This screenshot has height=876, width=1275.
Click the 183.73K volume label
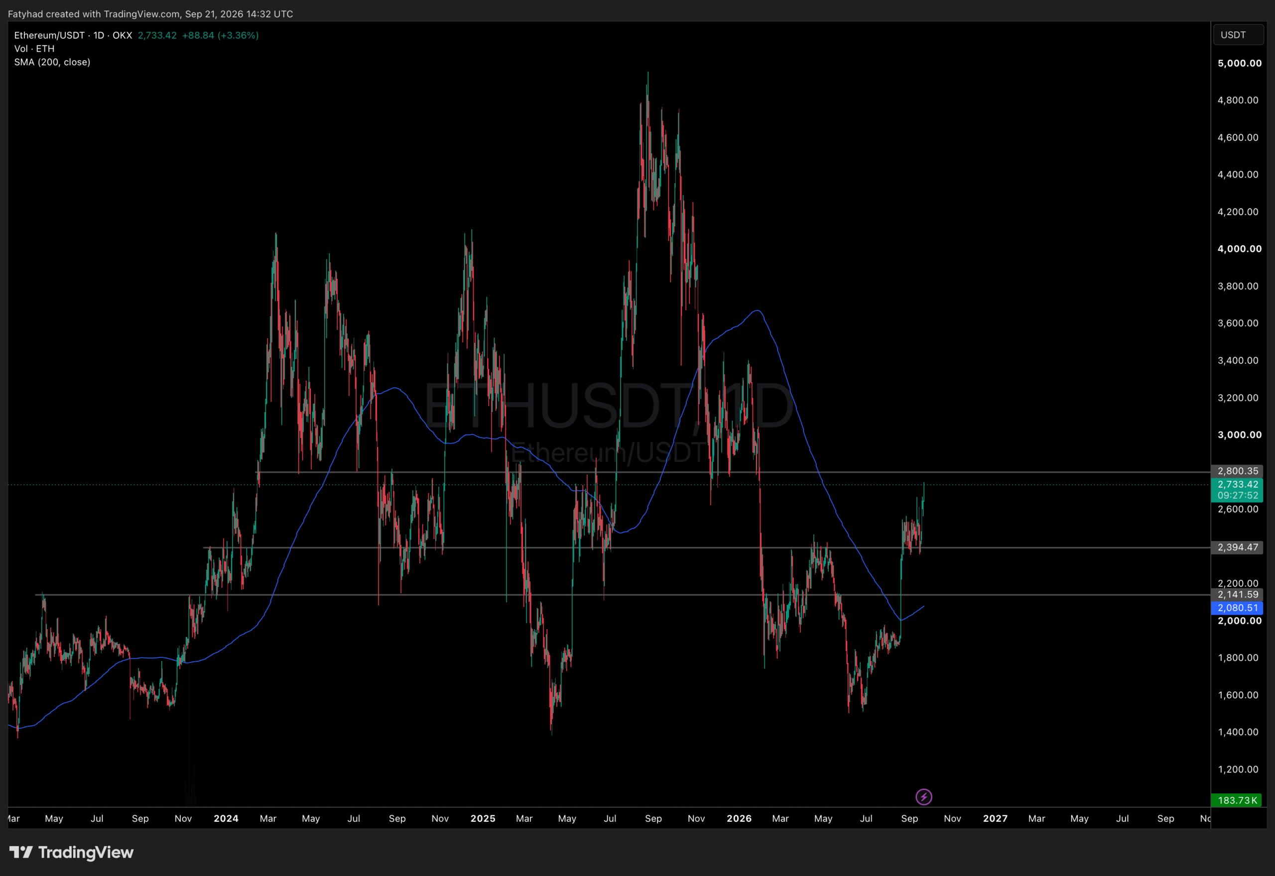click(x=1238, y=800)
